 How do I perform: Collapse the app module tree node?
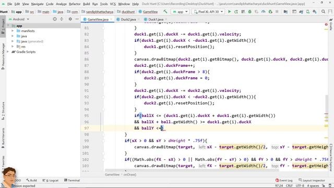point(8,26)
